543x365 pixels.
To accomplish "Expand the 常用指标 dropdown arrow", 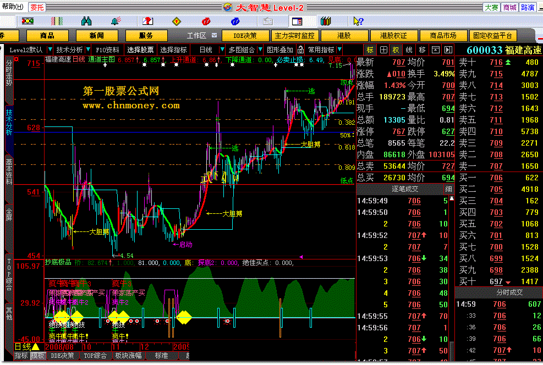I will pyautogui.click(x=339, y=50).
